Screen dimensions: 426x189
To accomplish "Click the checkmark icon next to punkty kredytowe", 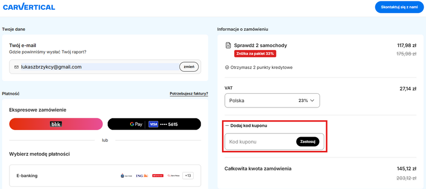I will coord(227,67).
